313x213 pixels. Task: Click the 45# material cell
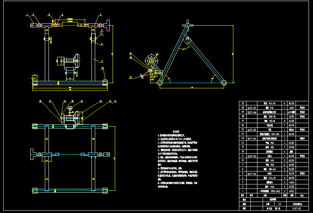292,108
